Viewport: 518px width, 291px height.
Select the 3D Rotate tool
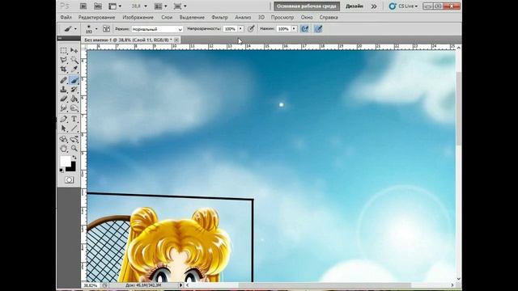pyautogui.click(x=63, y=139)
